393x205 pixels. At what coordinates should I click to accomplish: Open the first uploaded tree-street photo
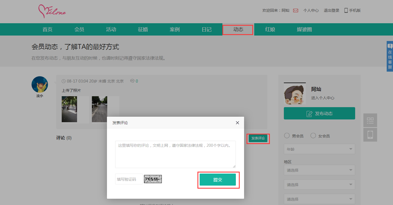[69, 109]
